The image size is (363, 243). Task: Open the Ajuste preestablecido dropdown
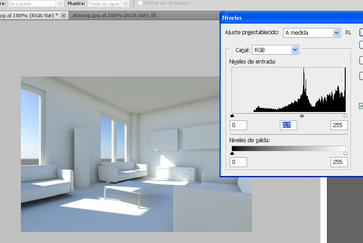[312, 32]
